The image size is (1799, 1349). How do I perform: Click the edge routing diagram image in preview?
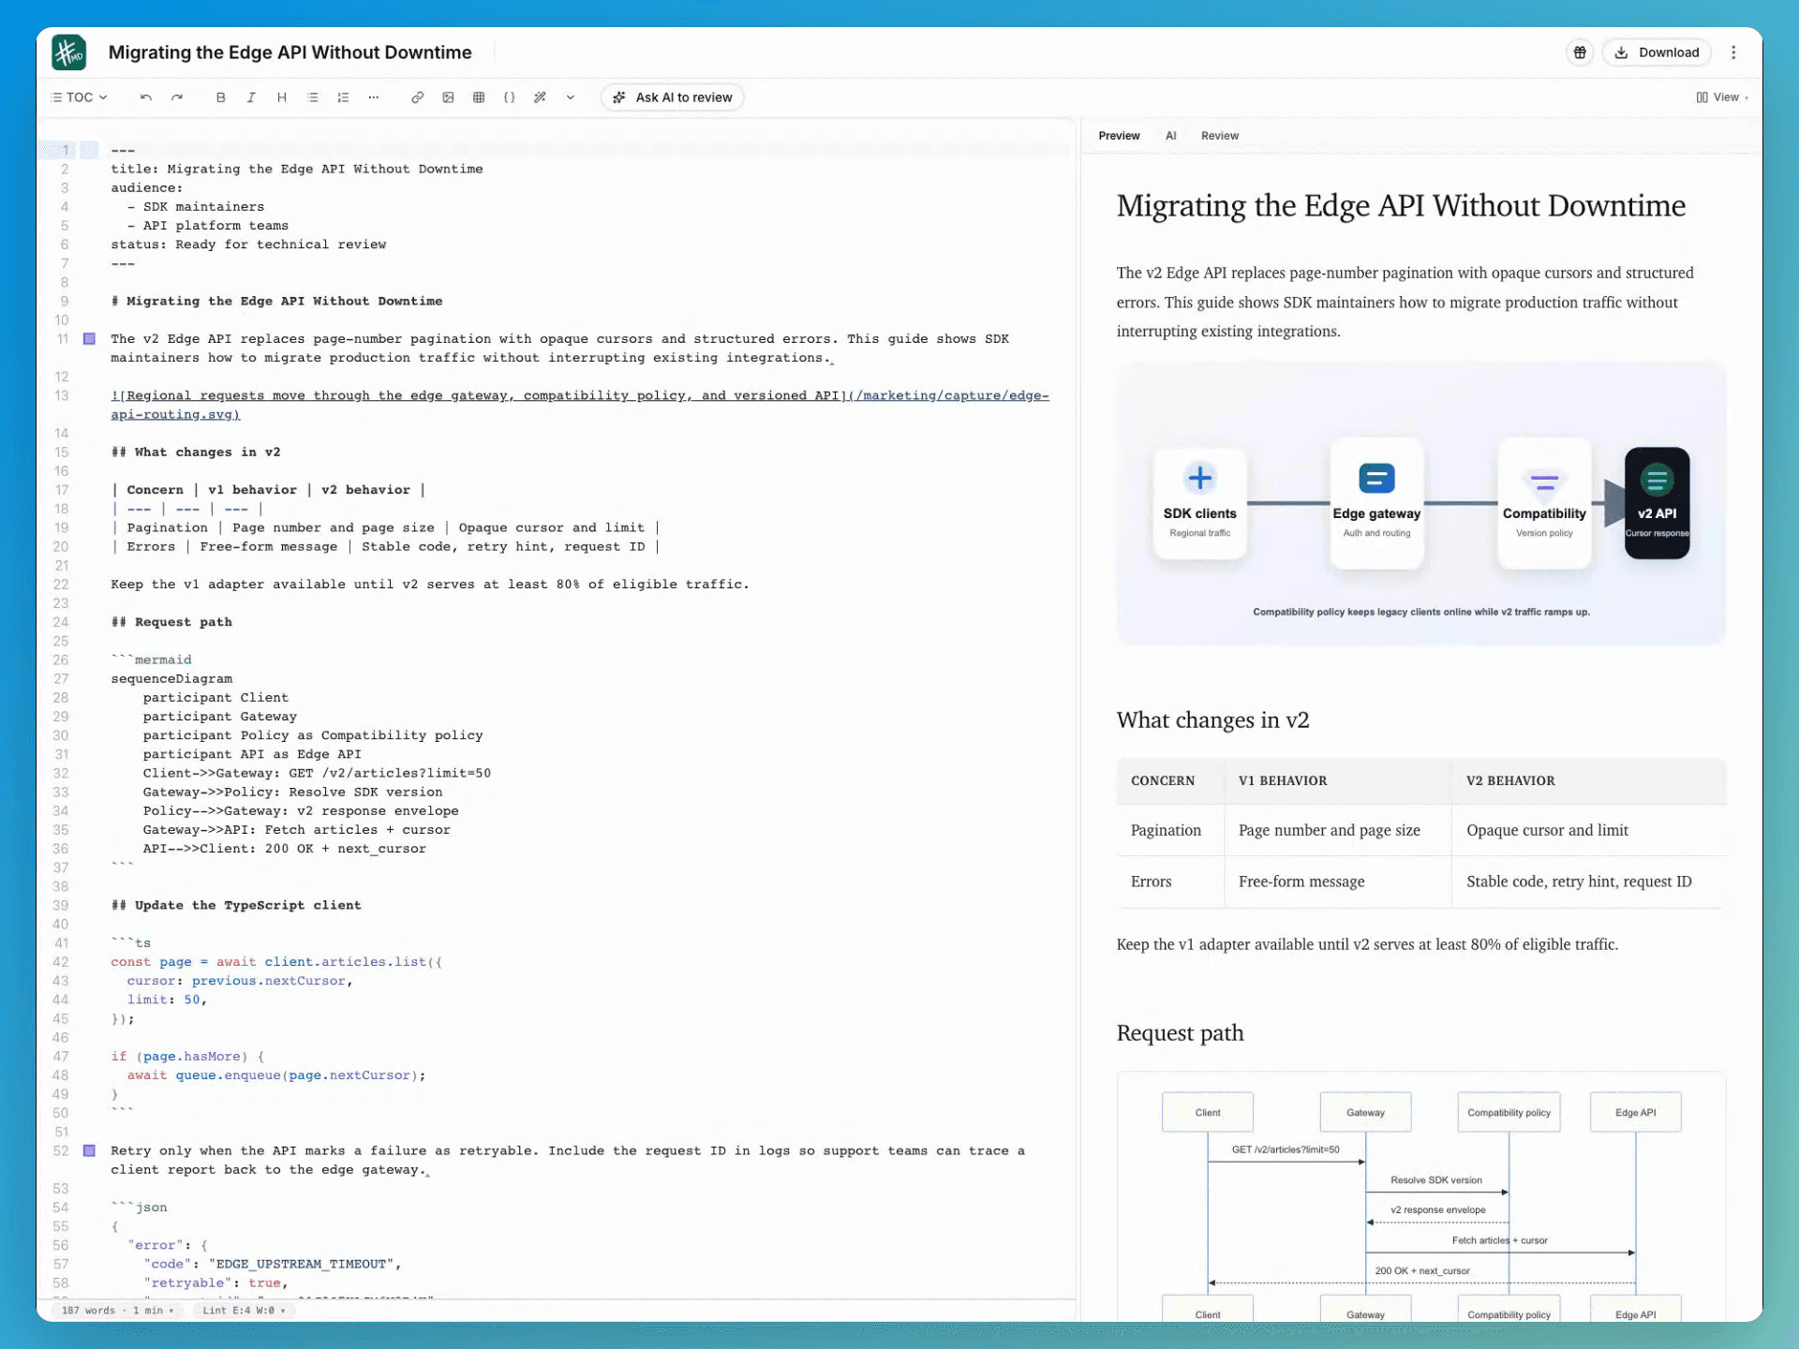[x=1420, y=503]
